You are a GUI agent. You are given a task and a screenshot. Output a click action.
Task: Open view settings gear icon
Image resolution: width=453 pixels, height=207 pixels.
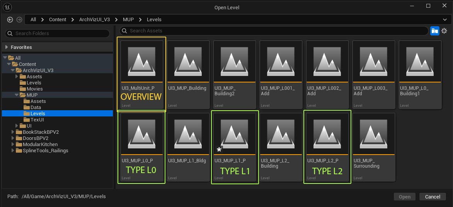[x=444, y=31]
